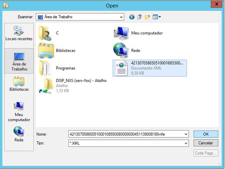
Task: Select the DISP_NXS (serv-fox) shortcut icon
Action: tap(46, 86)
